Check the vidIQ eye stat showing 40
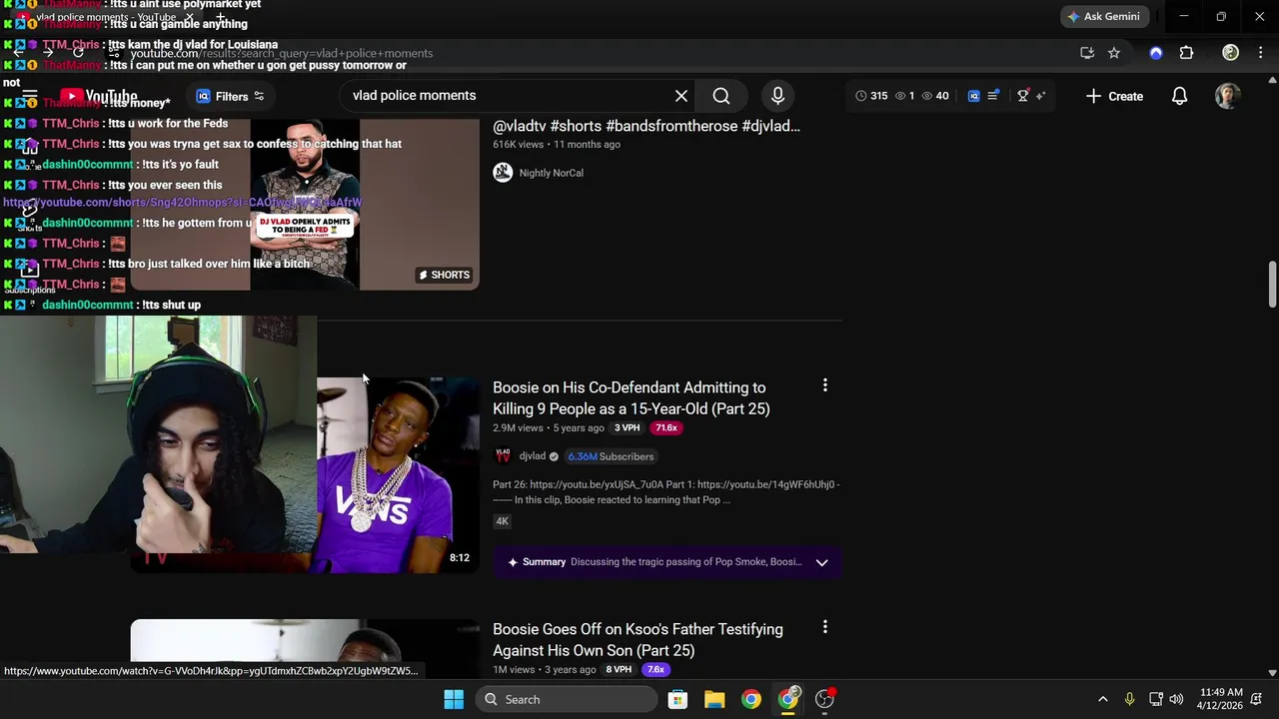Viewport: 1279px width, 719px height. [x=935, y=96]
